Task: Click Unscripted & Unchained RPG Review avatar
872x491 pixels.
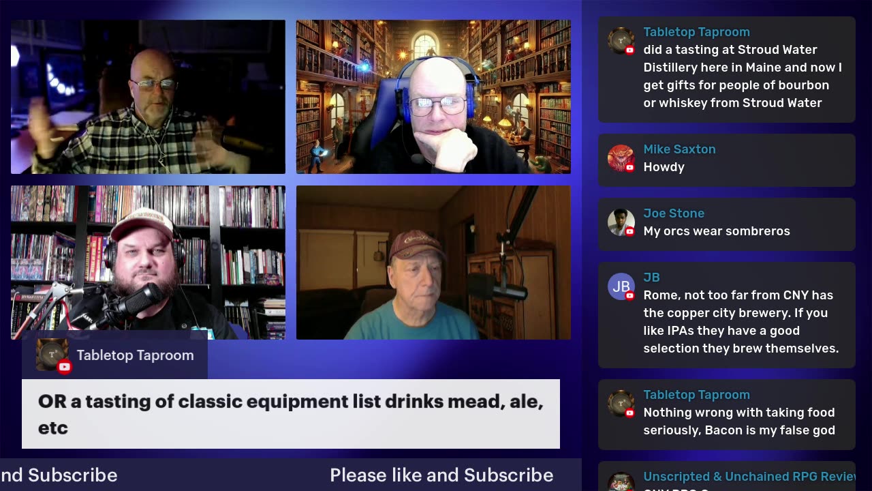Action: (621, 482)
